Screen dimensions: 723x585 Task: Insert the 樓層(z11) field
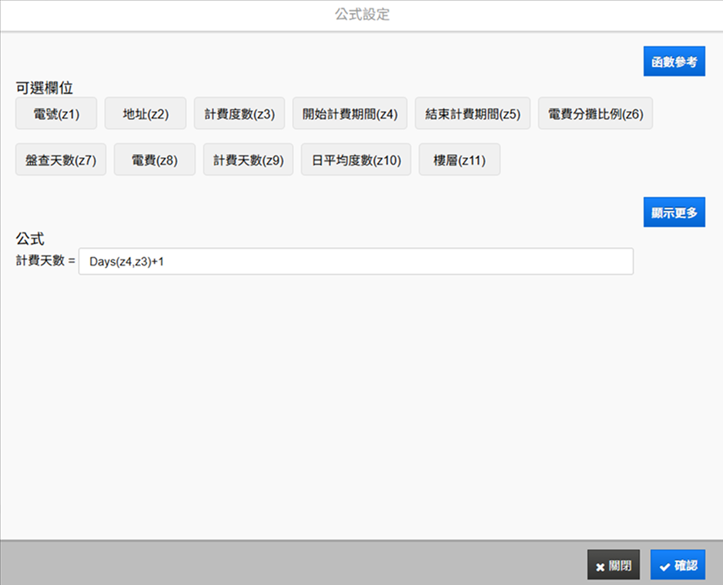[459, 160]
